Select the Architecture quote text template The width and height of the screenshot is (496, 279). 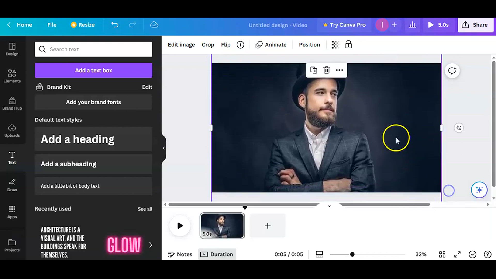63,242
